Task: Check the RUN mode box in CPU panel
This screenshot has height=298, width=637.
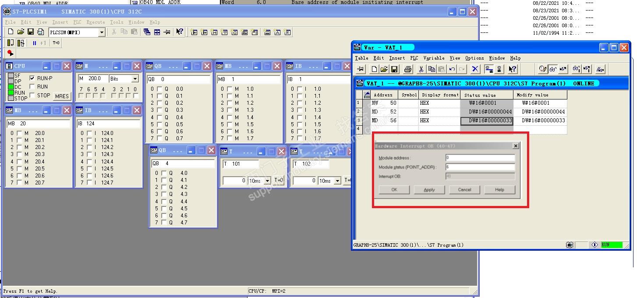Action: pos(32,87)
